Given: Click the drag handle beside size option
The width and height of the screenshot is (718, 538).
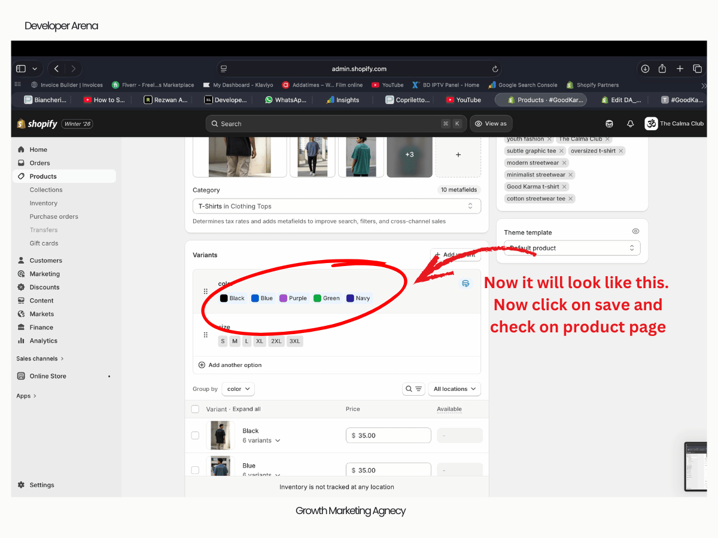Looking at the screenshot, I should click(206, 335).
